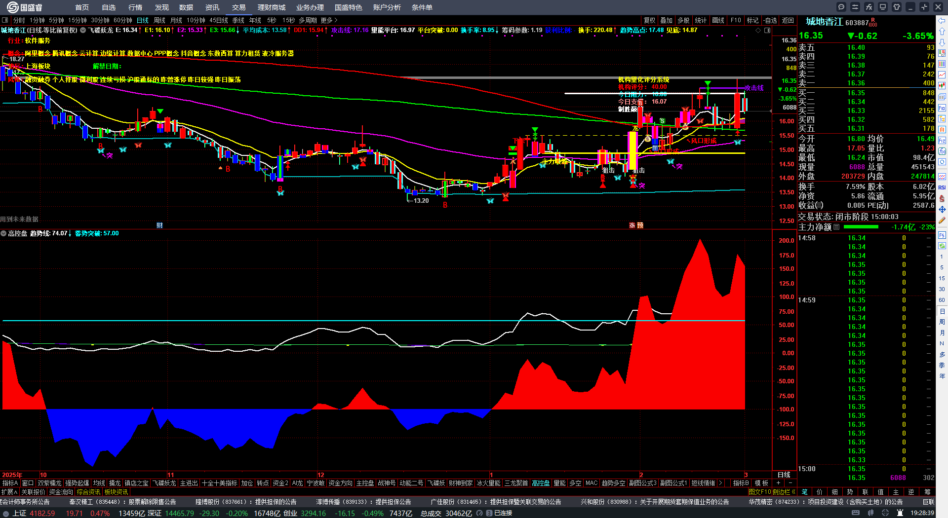The height and width of the screenshot is (518, 948).
Task: Open the candlestick chart sidebar icon
Action: (942, 86)
